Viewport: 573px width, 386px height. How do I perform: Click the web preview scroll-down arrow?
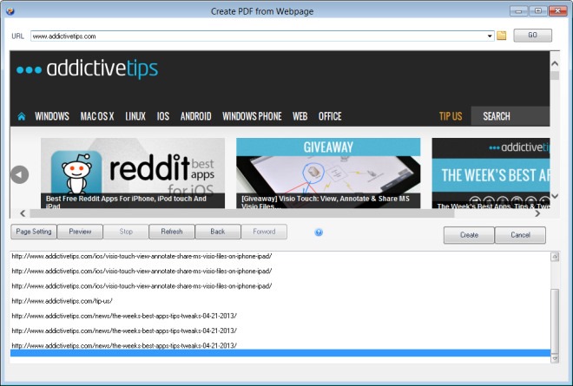(x=555, y=196)
